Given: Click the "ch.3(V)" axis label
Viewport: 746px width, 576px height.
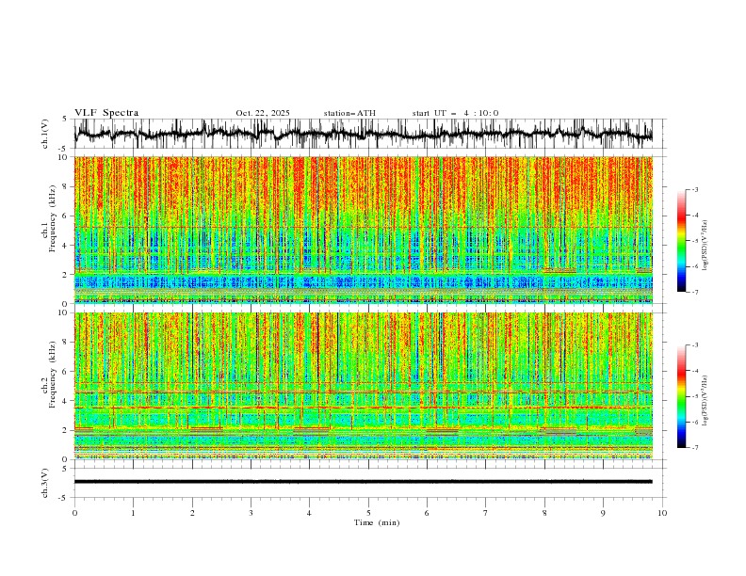Looking at the screenshot, I should 45,483.
